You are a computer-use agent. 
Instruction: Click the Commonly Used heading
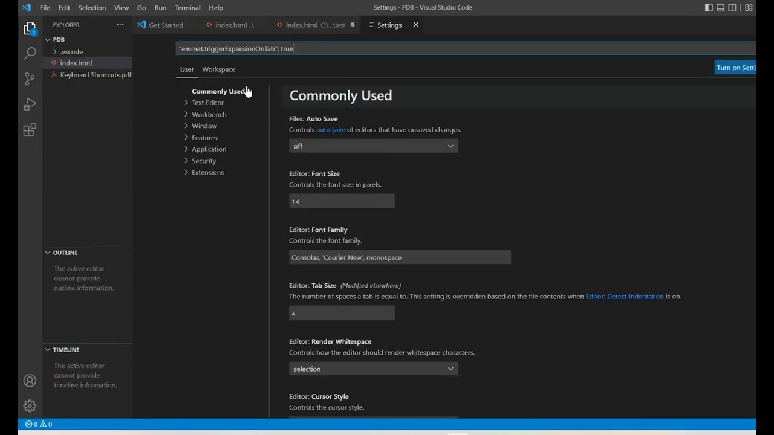(x=340, y=95)
